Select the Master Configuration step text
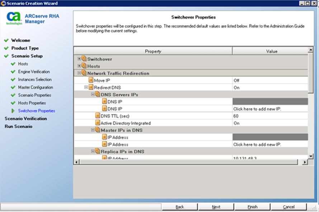Image resolution: width=319 pixels, height=212 pixels. (36, 87)
